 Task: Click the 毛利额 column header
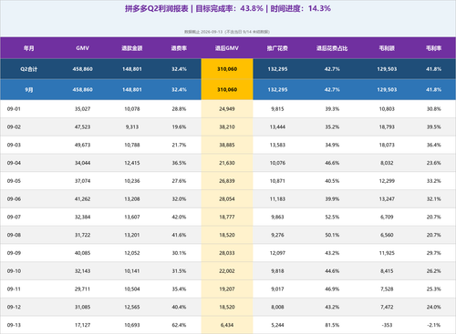pyautogui.click(x=387, y=48)
